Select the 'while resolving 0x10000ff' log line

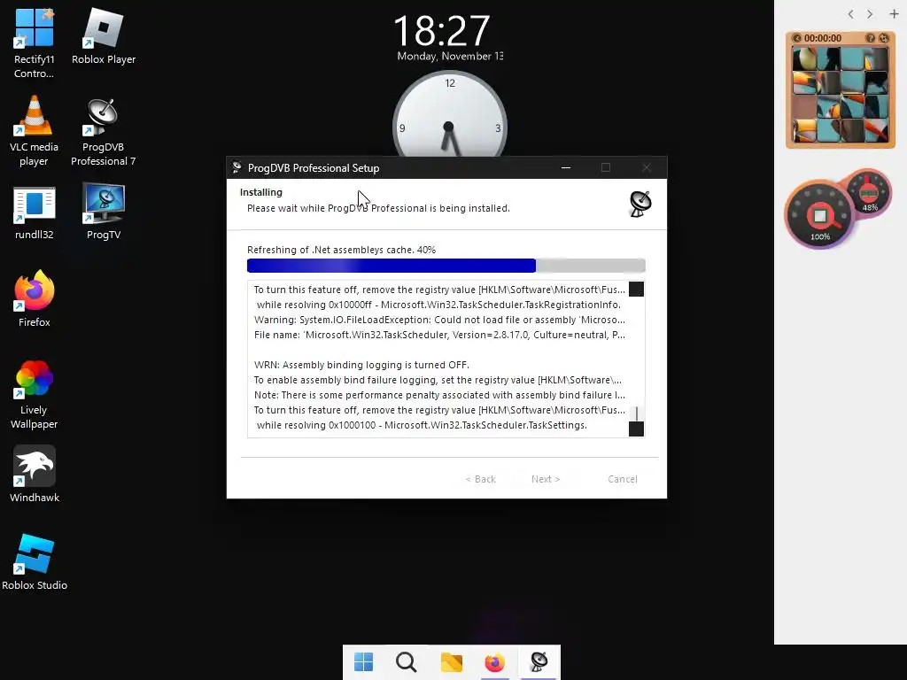coord(438,305)
